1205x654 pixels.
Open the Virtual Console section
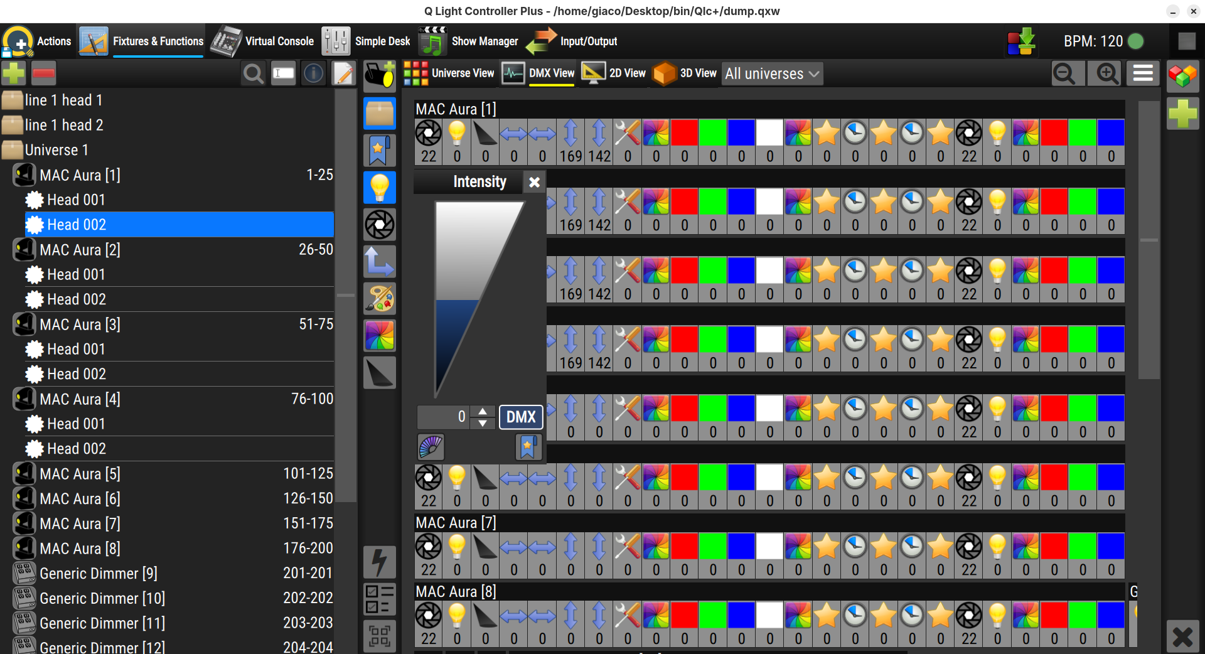tap(262, 41)
